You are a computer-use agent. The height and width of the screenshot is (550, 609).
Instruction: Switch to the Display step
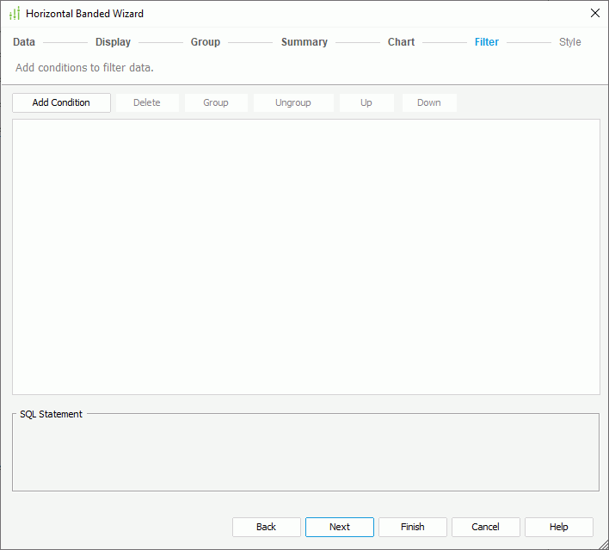[x=113, y=42]
